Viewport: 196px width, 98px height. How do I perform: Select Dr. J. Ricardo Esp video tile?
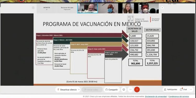coord(88,8)
